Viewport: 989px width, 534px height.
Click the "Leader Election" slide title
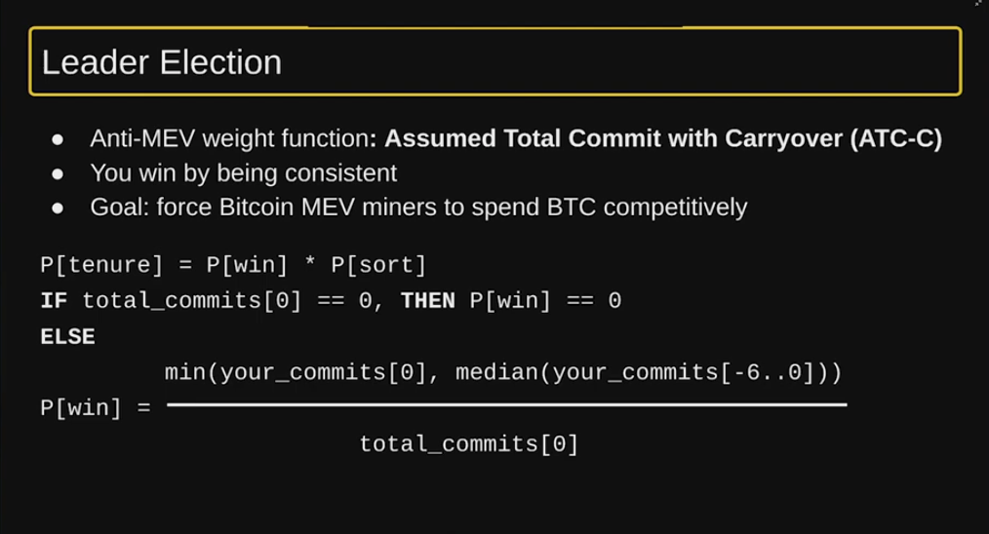(162, 62)
